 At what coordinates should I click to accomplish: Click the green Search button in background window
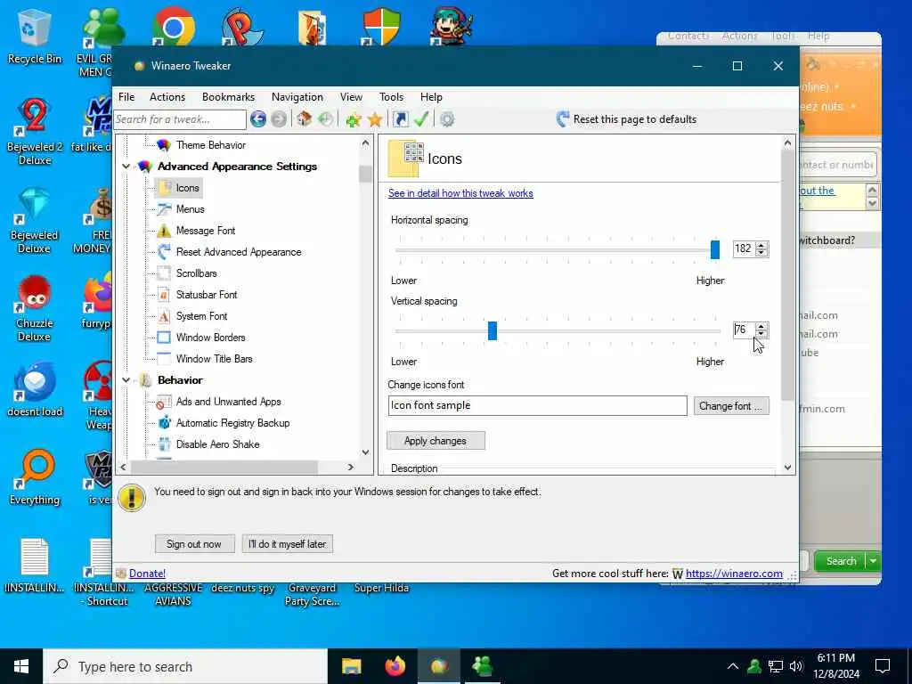coord(840,561)
